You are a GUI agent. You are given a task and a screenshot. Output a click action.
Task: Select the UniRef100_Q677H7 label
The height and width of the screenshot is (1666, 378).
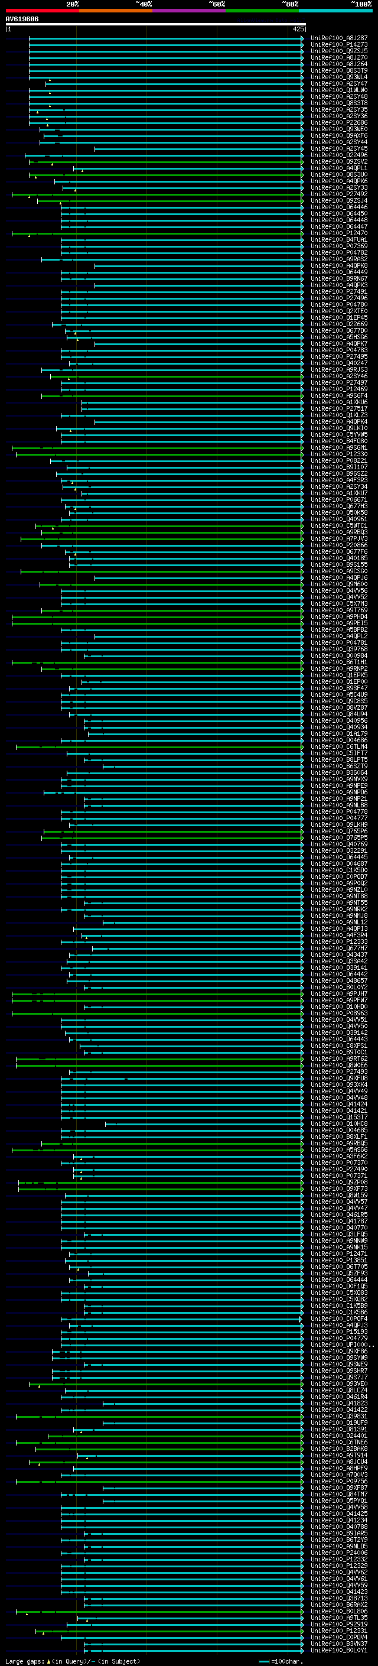(x=338, y=948)
